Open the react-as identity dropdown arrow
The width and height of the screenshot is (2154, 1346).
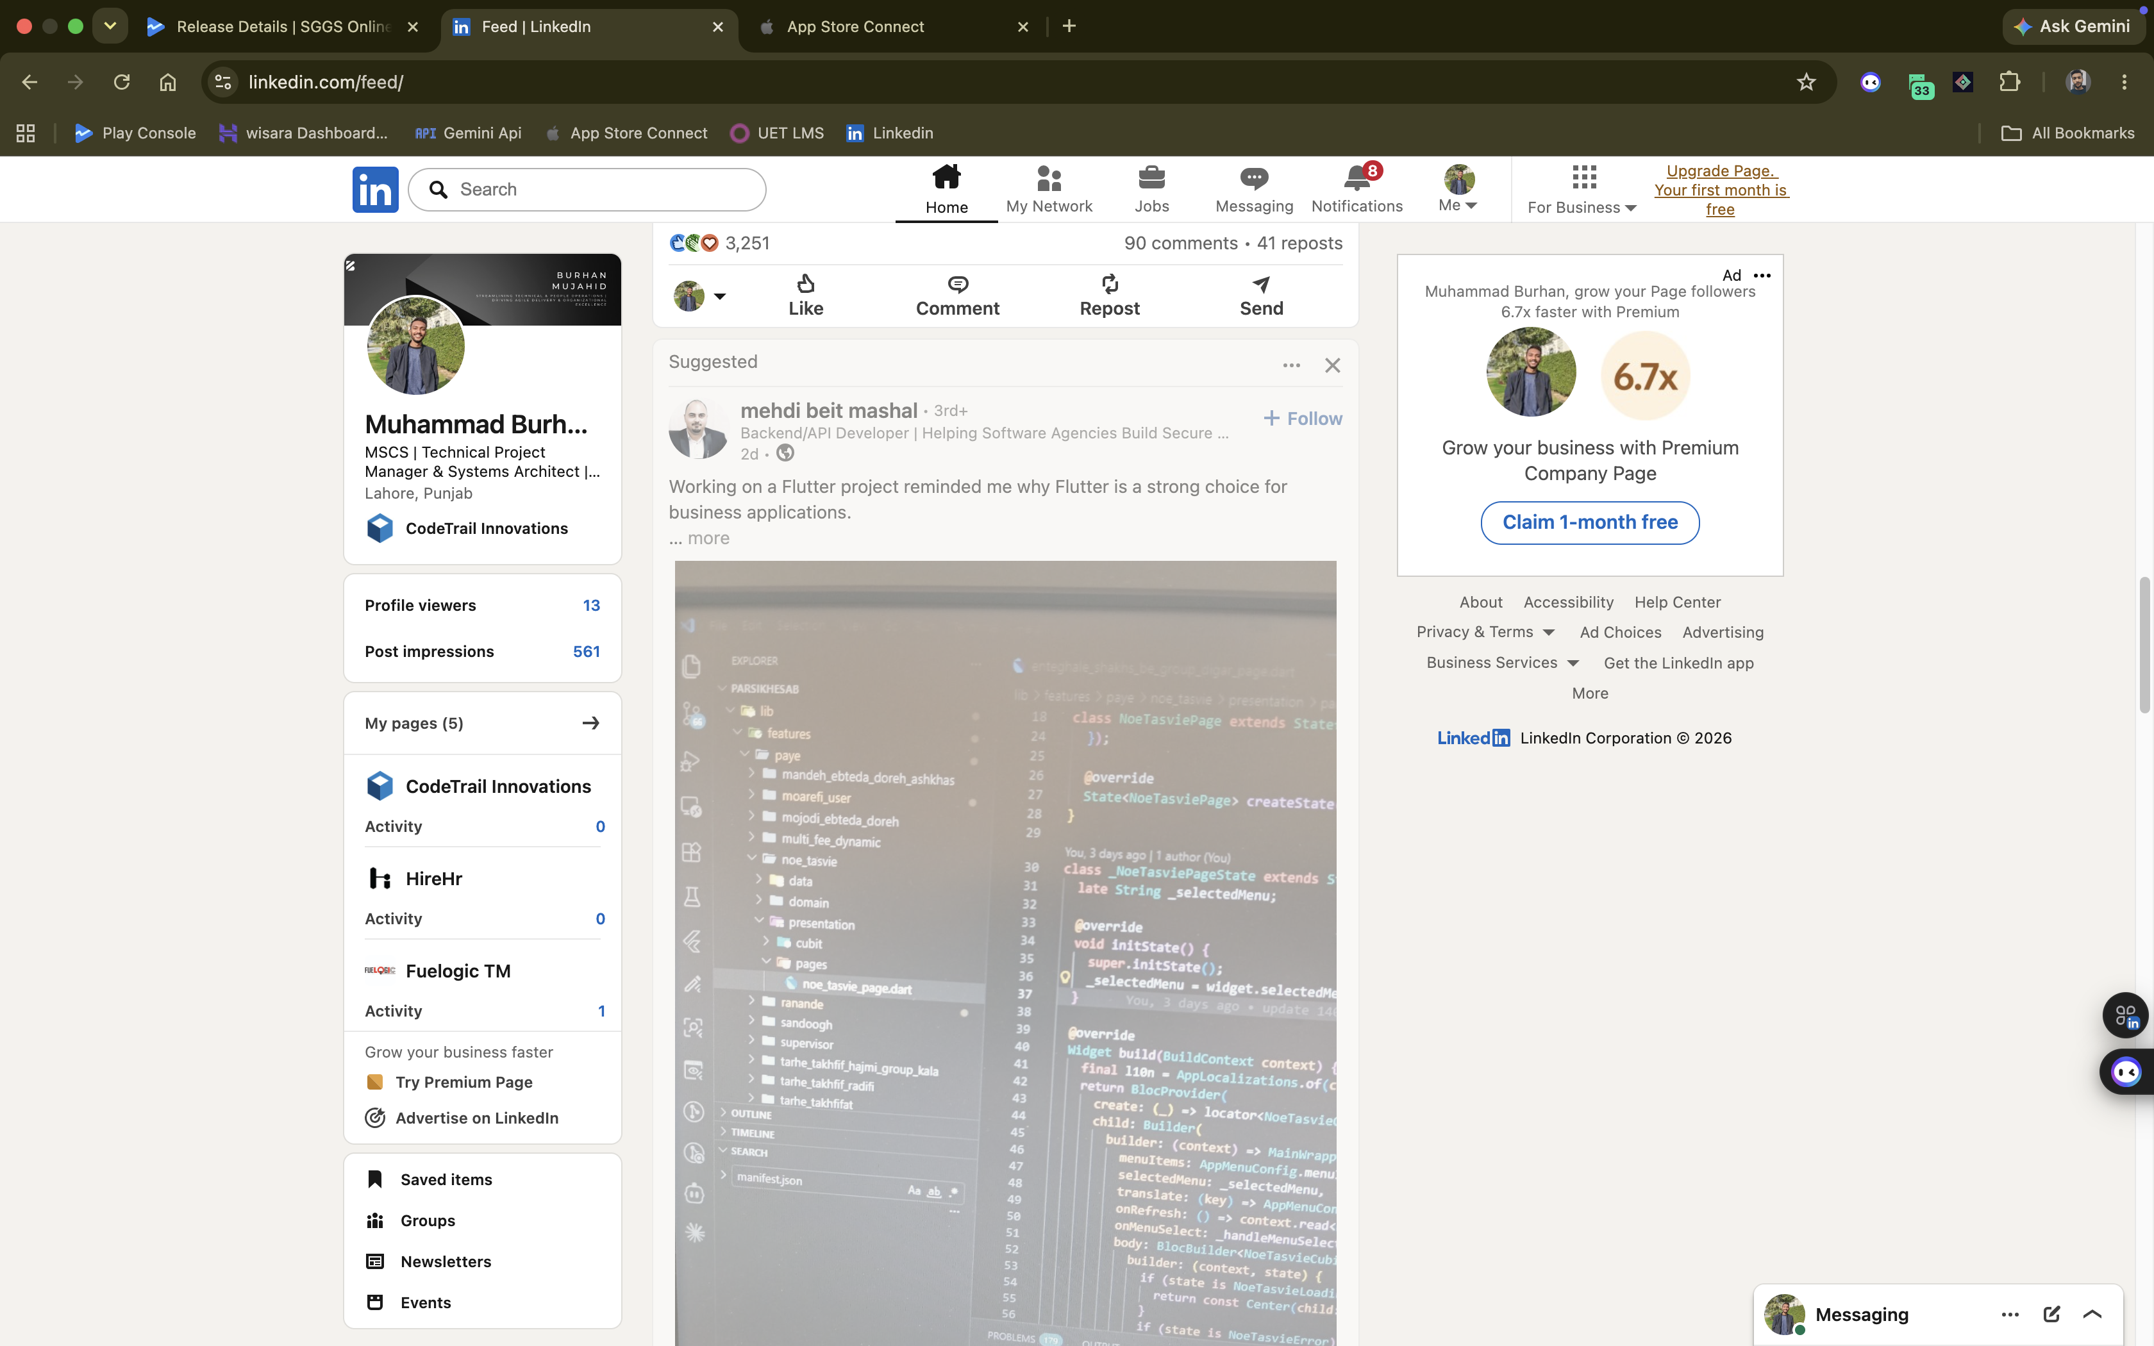tap(719, 296)
